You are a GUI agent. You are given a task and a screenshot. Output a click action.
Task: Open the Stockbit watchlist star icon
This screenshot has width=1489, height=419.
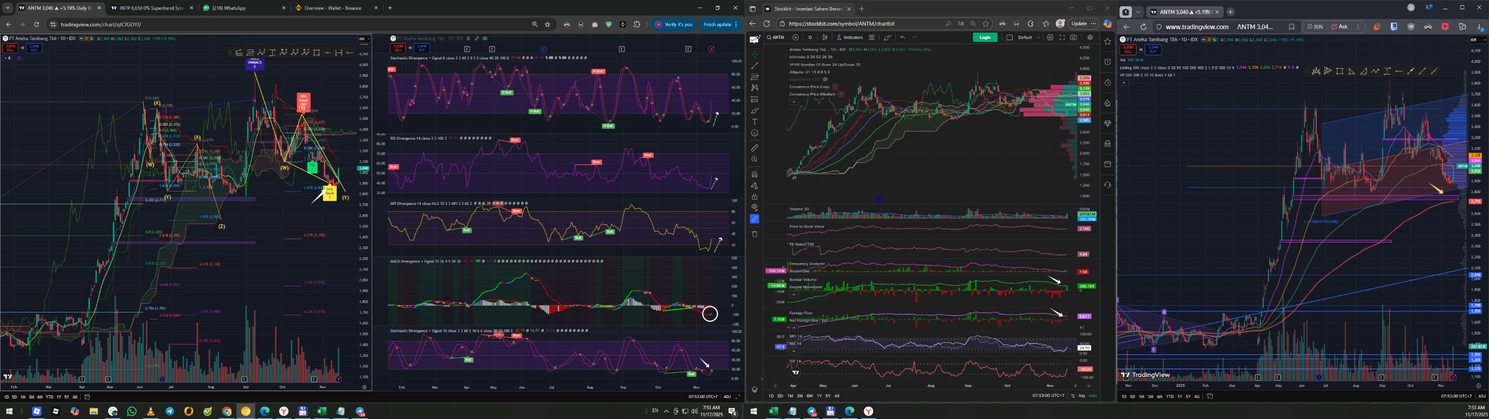pyautogui.click(x=1107, y=41)
